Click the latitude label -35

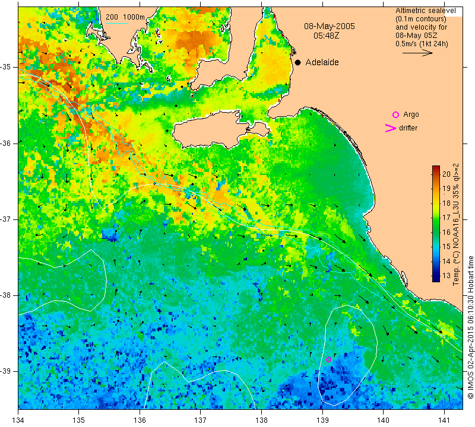coord(6,67)
